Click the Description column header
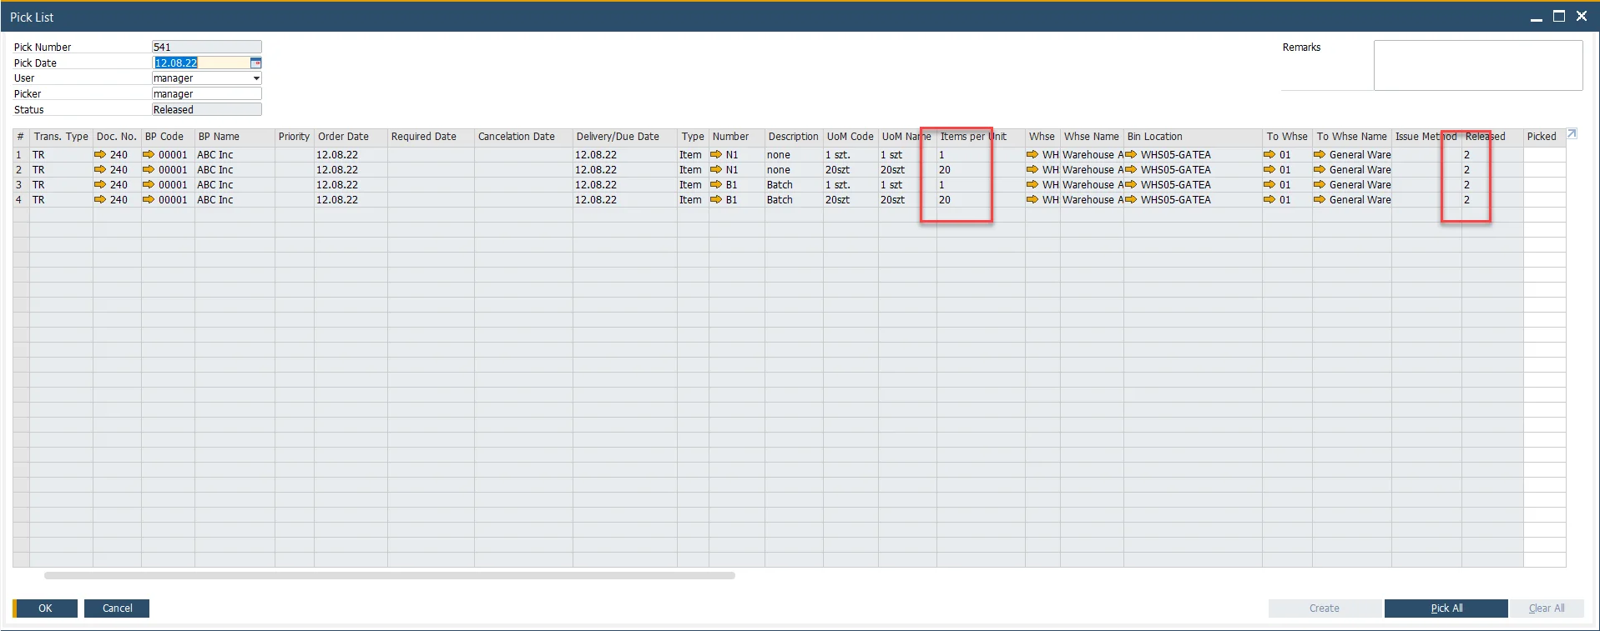The height and width of the screenshot is (631, 1600). click(794, 137)
